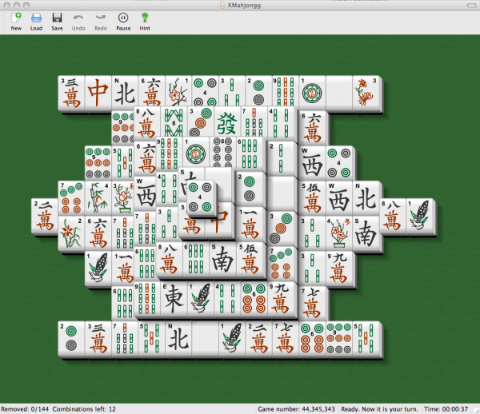
Task: Open a saved game with Load
Action: (x=36, y=22)
